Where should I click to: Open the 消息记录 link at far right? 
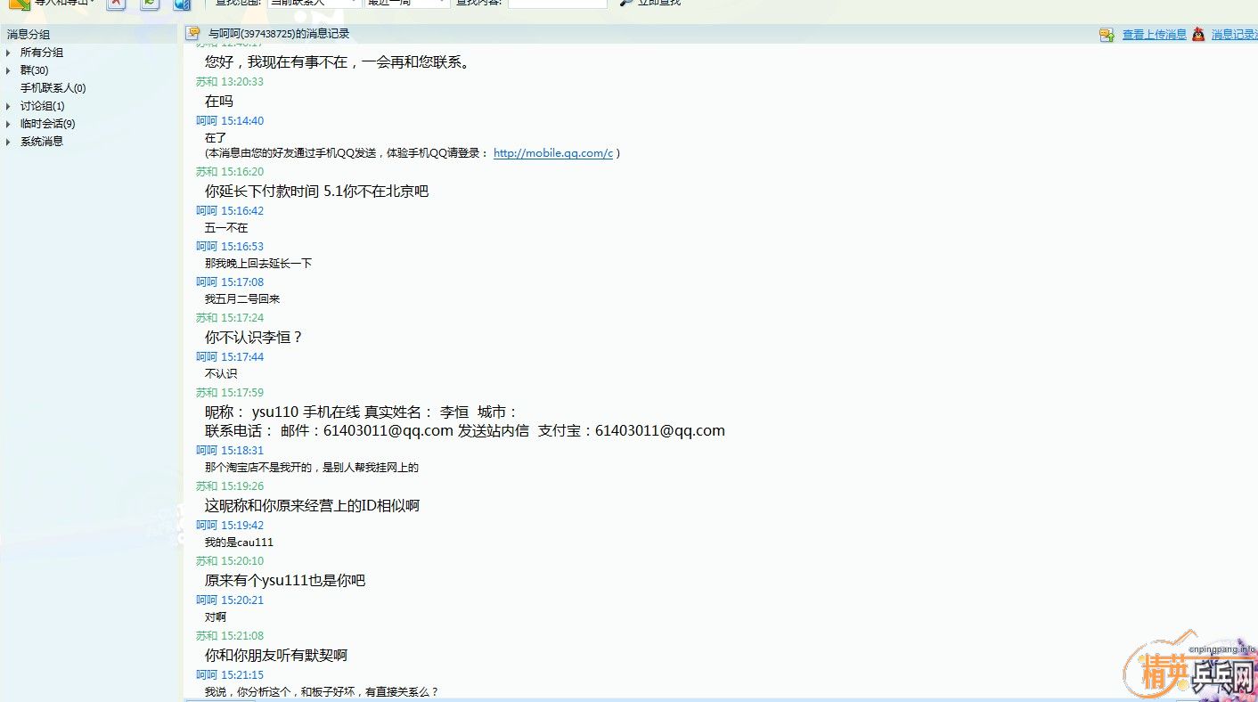(x=1233, y=35)
